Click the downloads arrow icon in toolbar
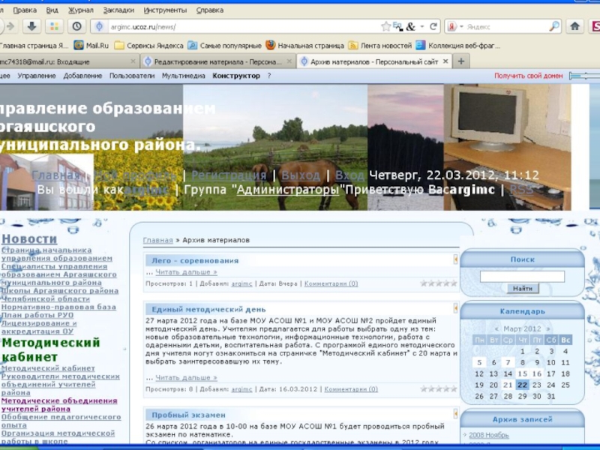 (x=31, y=26)
